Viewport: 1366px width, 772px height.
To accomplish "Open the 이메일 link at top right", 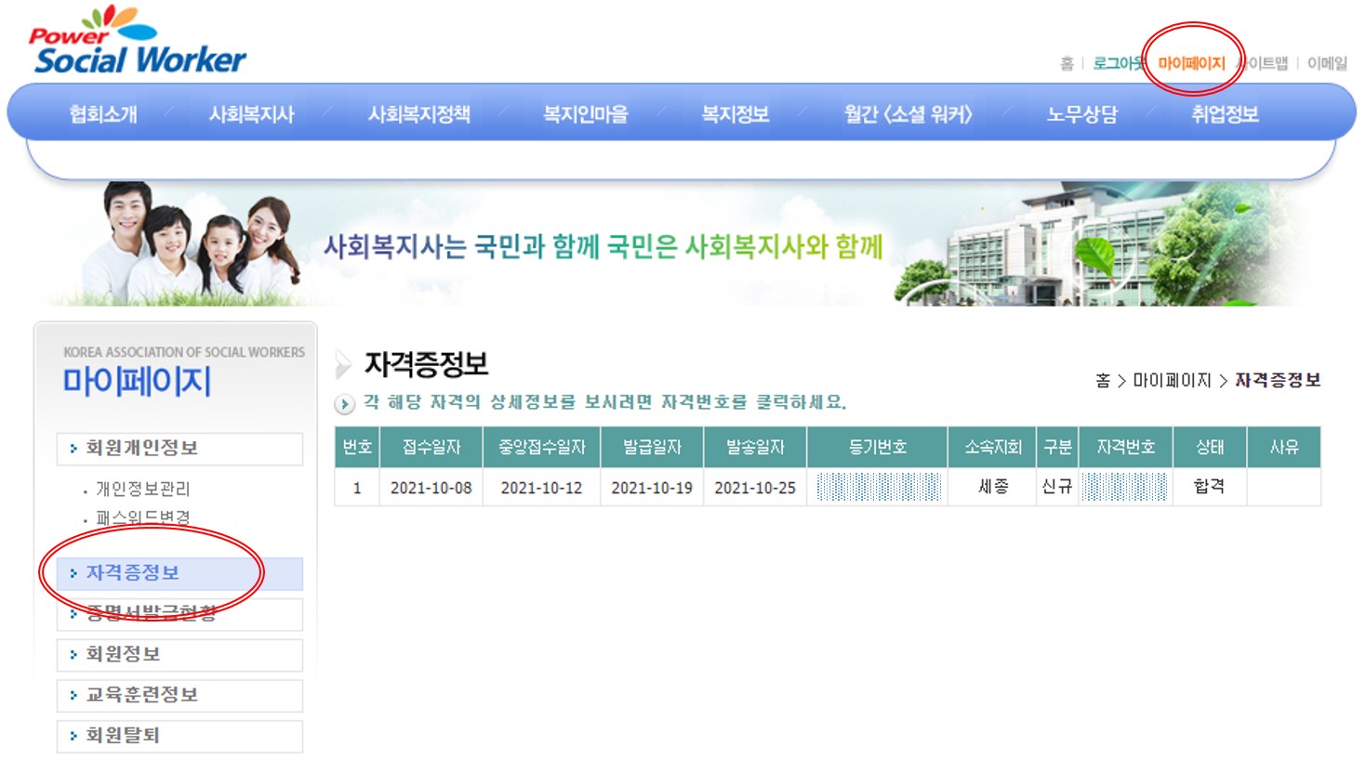I will pyautogui.click(x=1327, y=63).
